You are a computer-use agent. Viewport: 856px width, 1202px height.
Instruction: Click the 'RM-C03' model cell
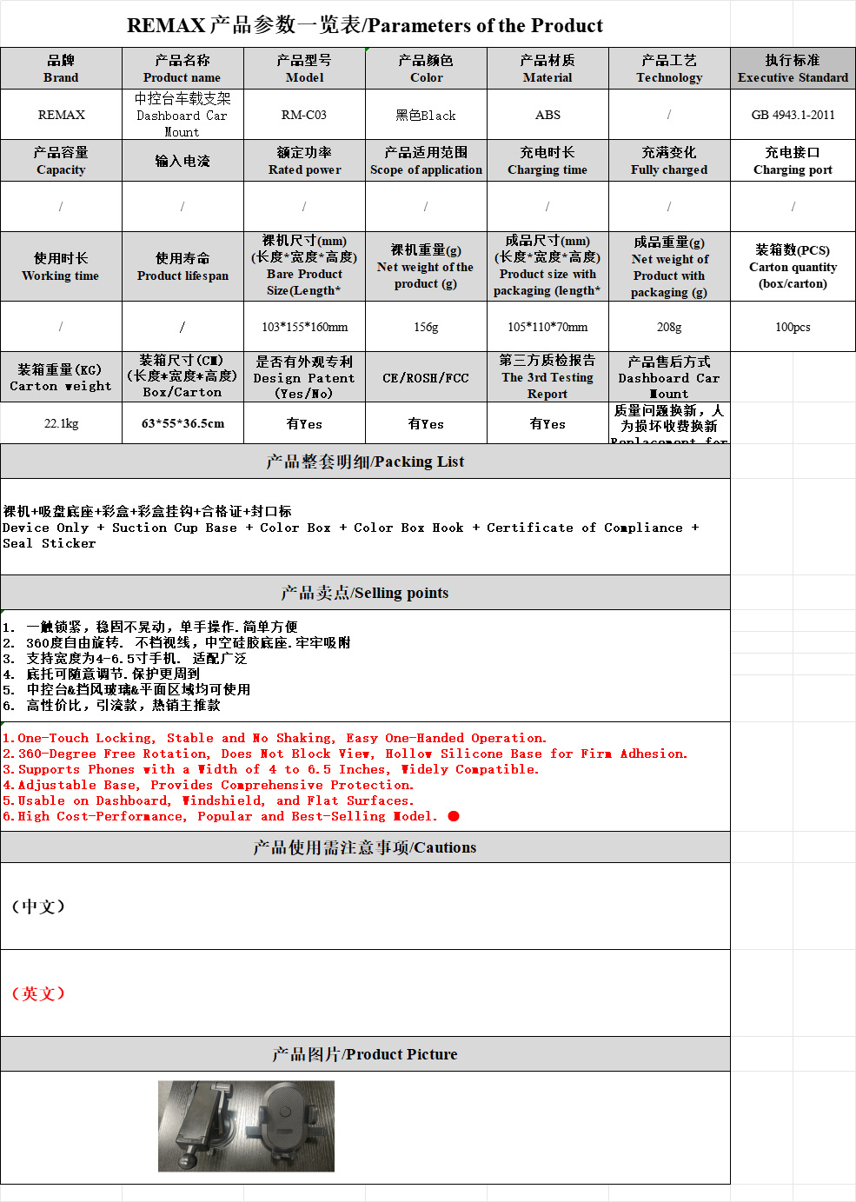[x=304, y=115]
